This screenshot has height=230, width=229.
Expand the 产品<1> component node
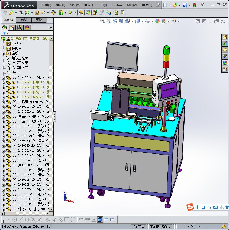3,117
